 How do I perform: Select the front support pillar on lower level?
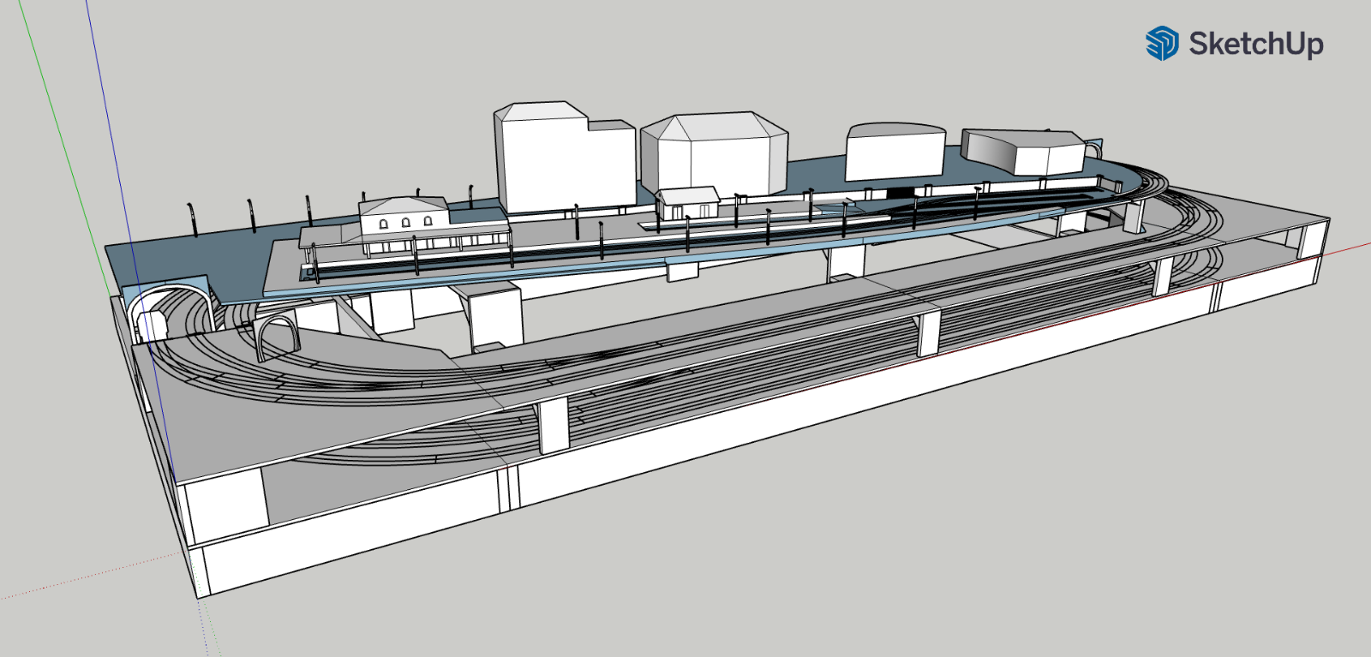(554, 426)
